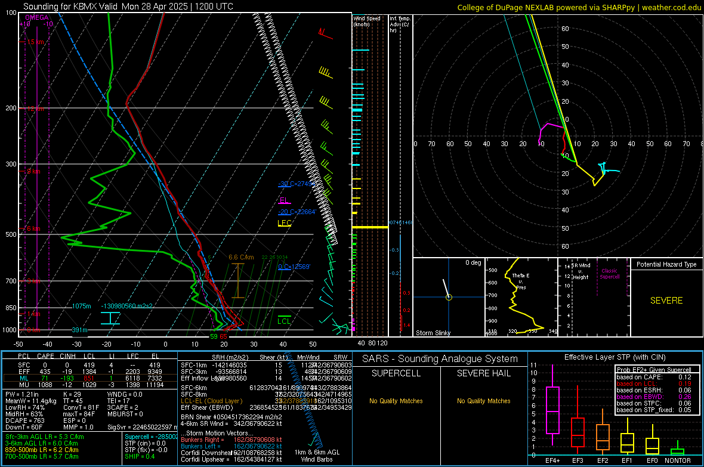The height and width of the screenshot is (467, 704).
Task: Click the Sfc-3km AGL LR value
Action: pos(45,437)
